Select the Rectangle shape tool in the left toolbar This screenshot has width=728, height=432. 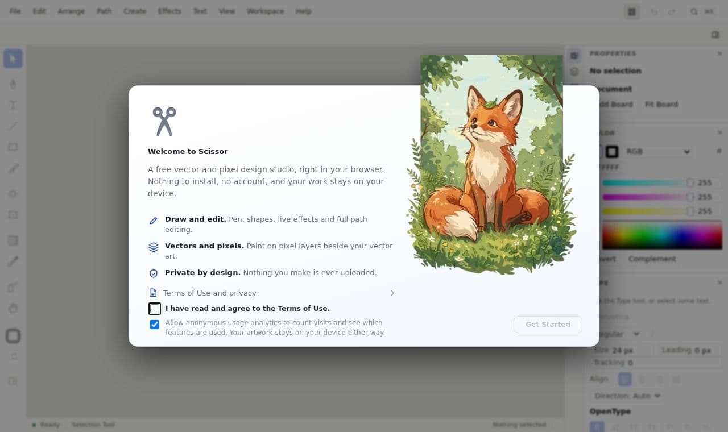pos(13,147)
